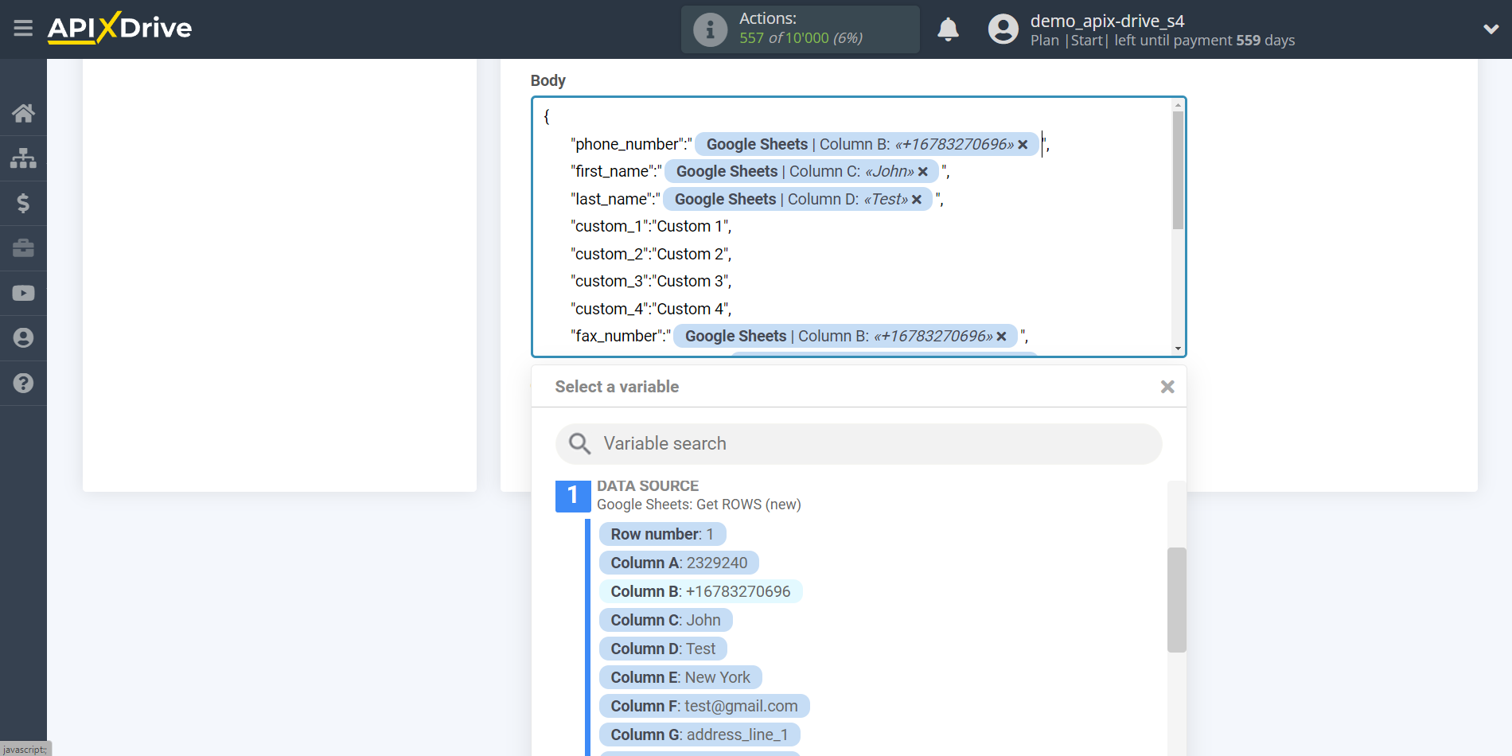Select Column E: New York variable
The height and width of the screenshot is (756, 1512).
pos(680,677)
